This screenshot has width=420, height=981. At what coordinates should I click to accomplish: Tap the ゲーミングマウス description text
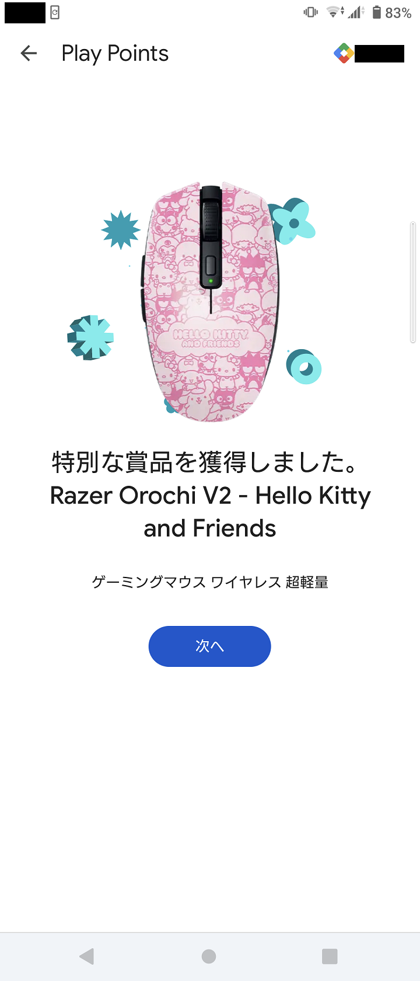pos(210,582)
